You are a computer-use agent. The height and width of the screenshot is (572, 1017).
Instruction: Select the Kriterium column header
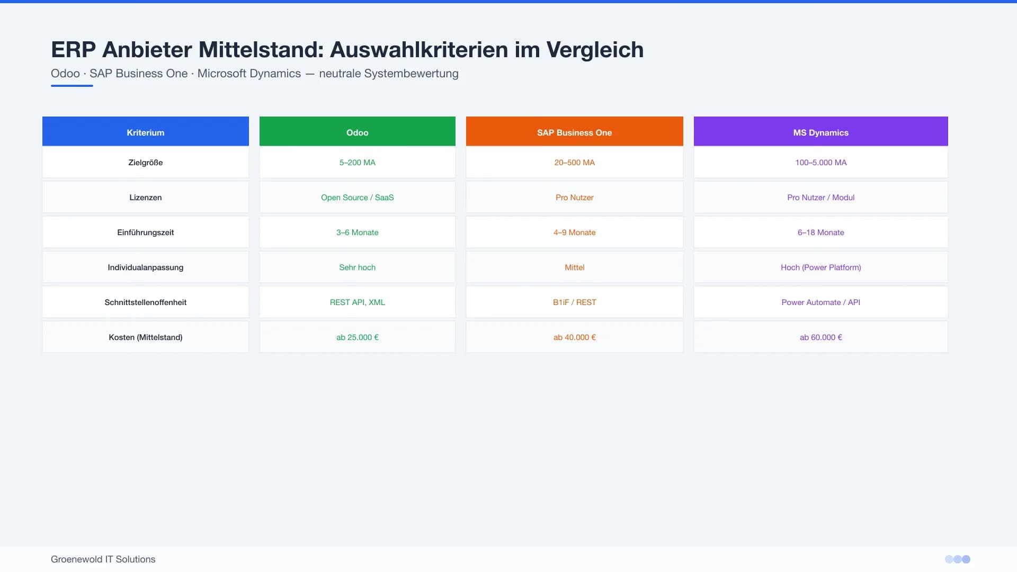click(x=146, y=131)
